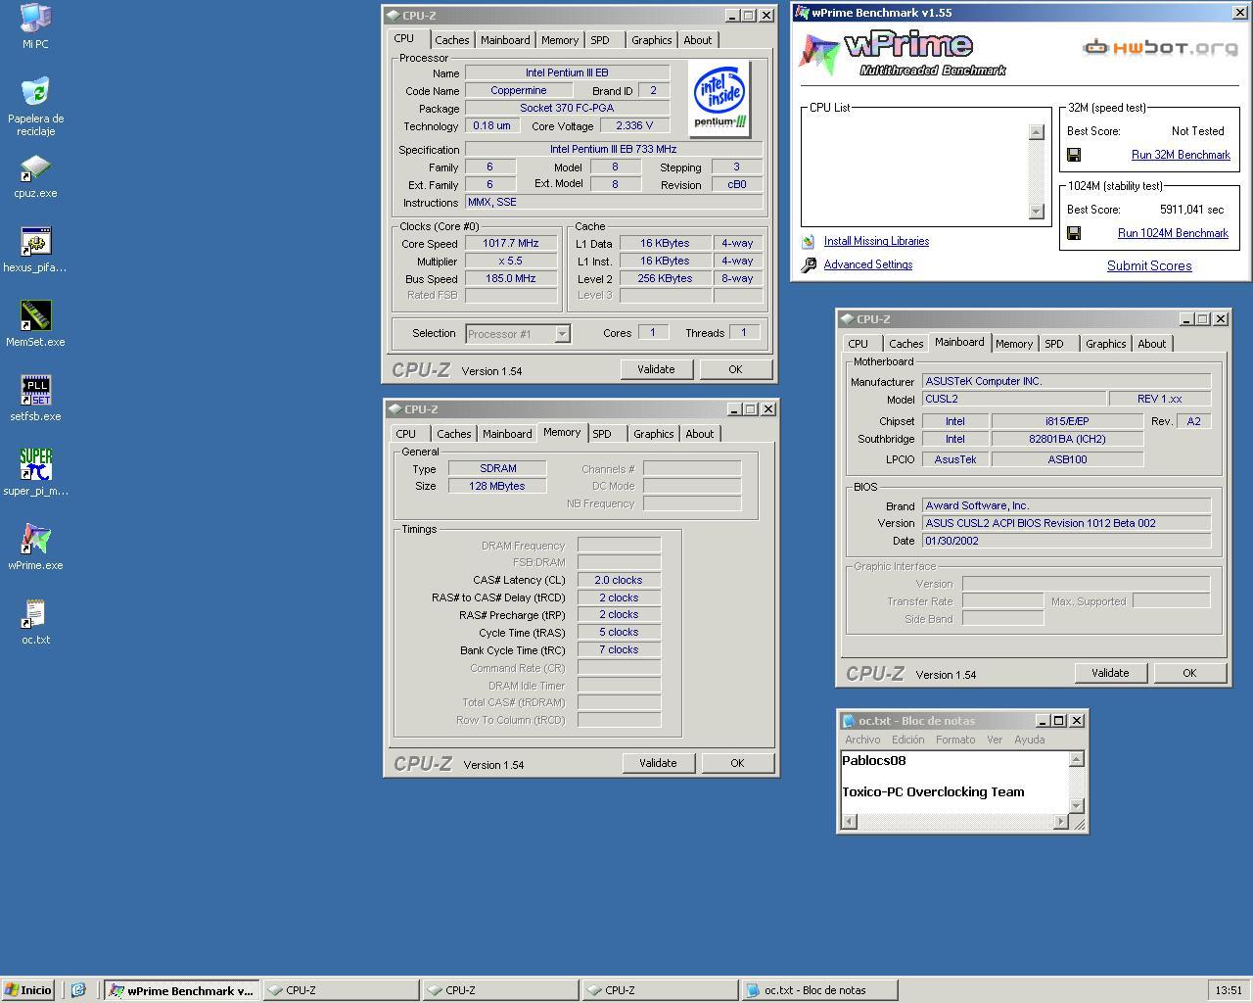Click the Notepad title bar icon of oc.txt
1253x1003 pixels.
click(848, 721)
